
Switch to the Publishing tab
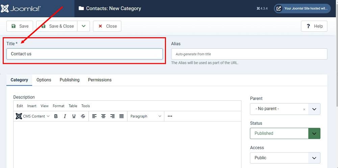69,80
